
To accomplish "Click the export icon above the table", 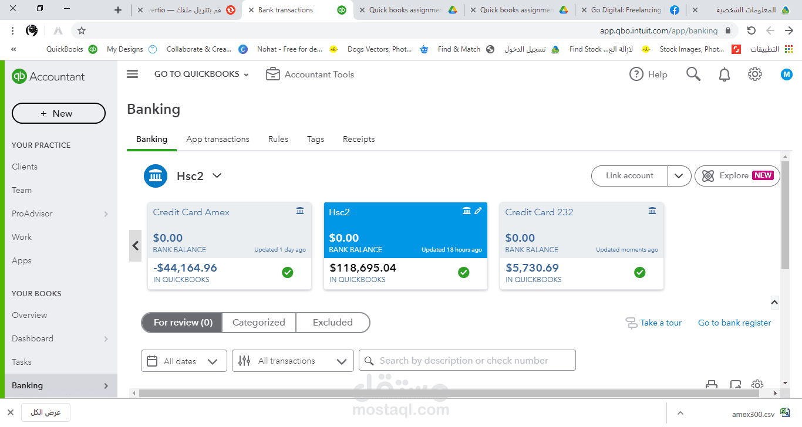I will [x=736, y=385].
